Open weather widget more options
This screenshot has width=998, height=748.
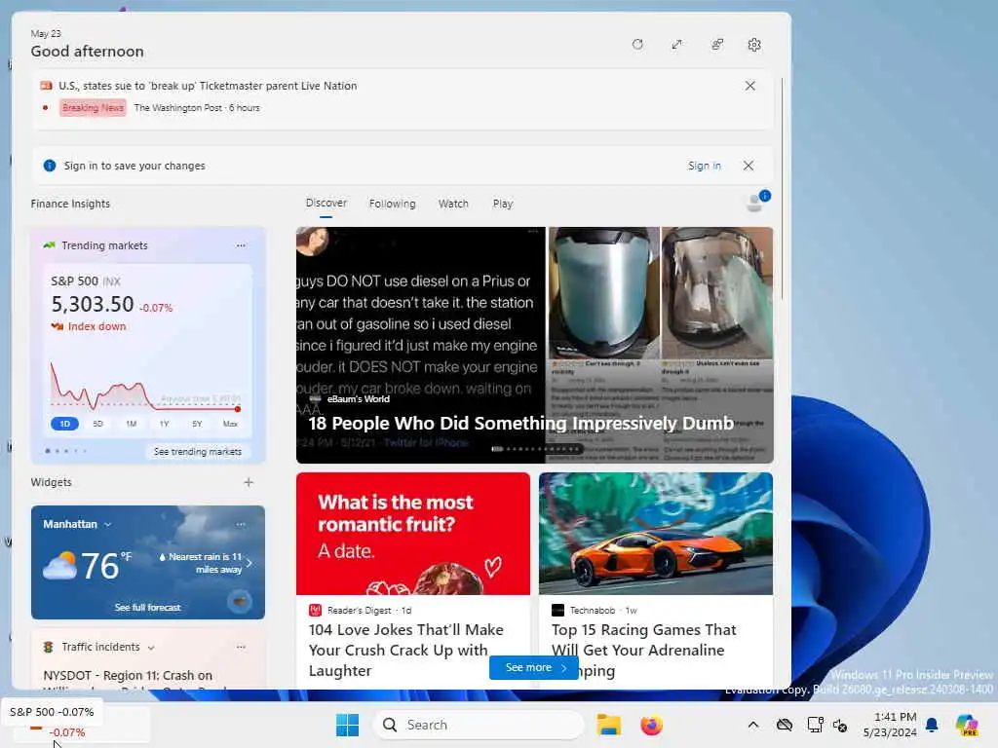(241, 524)
